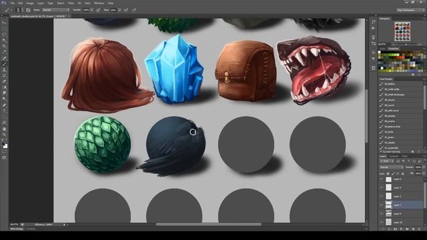The width and height of the screenshot is (427, 240).
Task: Toggle pressure for opacity in options bar
Action: 98,10
